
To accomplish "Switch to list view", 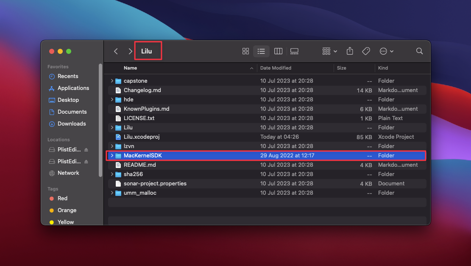I will [x=261, y=51].
